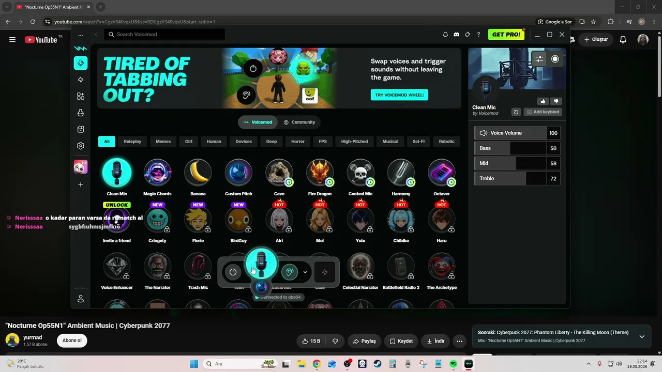Open Voicemod notifications bell
Viewport: 662px width, 372px height.
tap(445, 35)
